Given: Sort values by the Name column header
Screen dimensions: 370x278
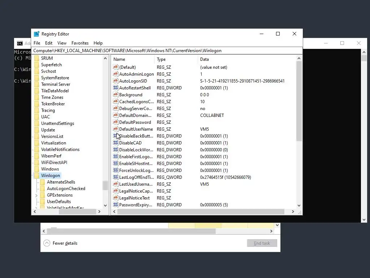Looking at the screenshot, I should 133,59.
